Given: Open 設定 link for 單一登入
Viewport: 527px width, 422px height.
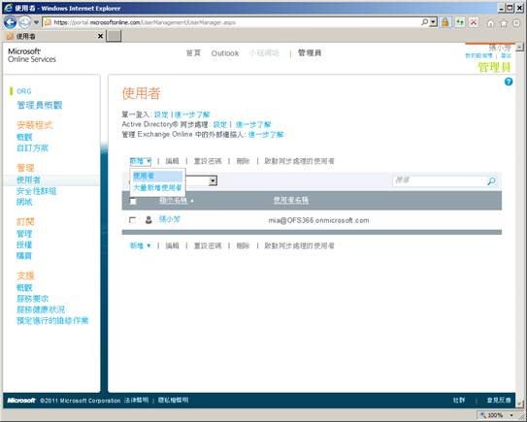Looking at the screenshot, I should (161, 114).
